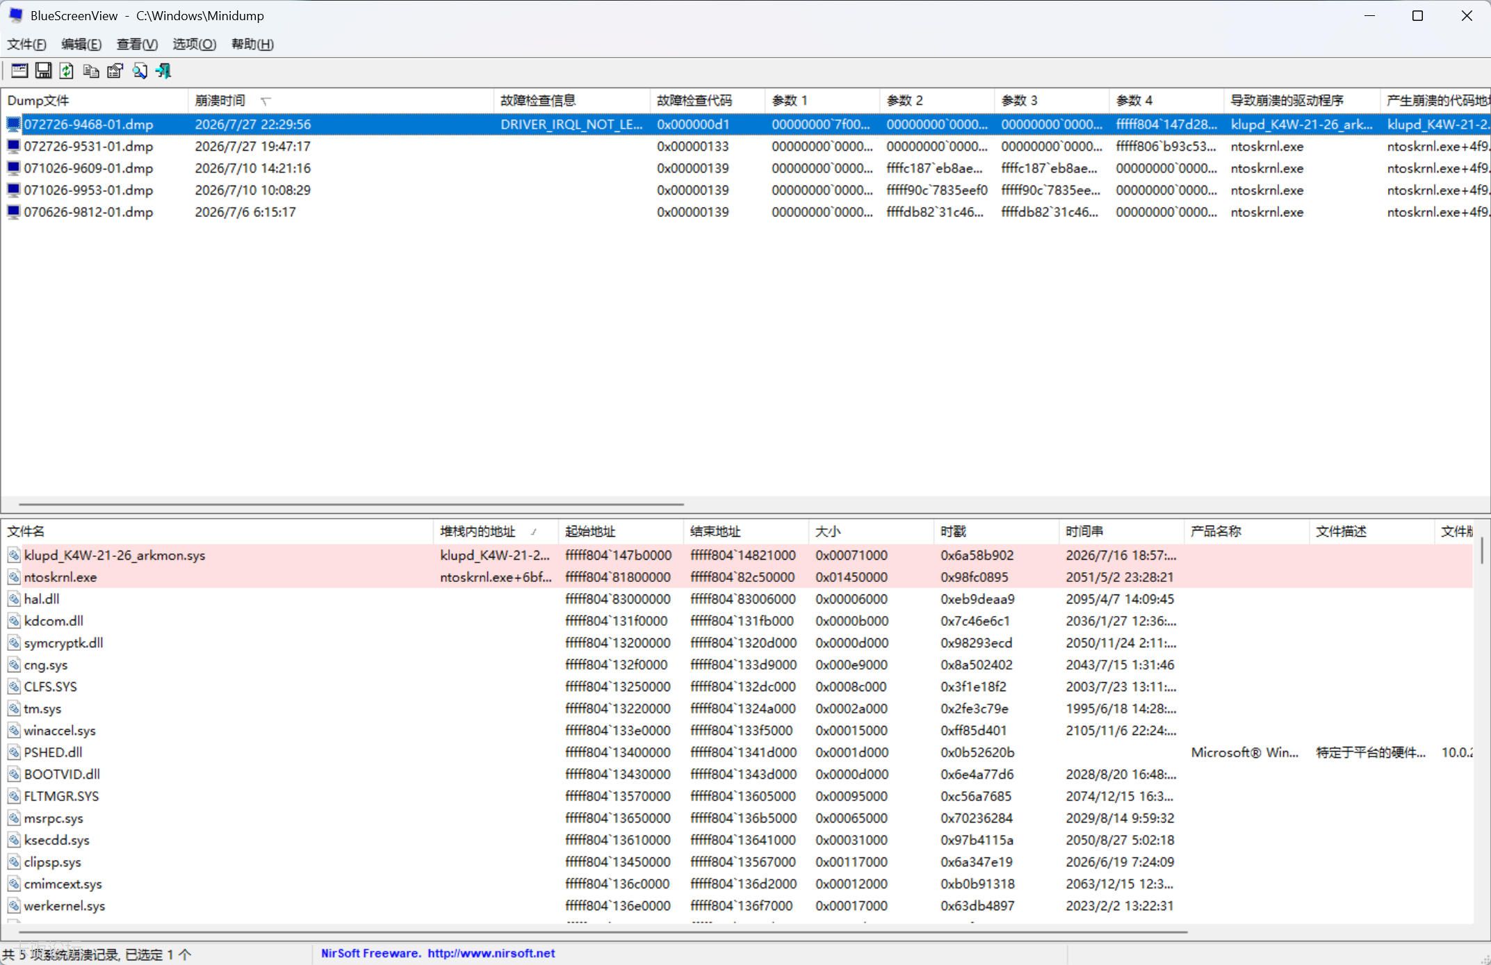Select the winaccel.sys row
This screenshot has width=1491, height=965.
(x=737, y=731)
